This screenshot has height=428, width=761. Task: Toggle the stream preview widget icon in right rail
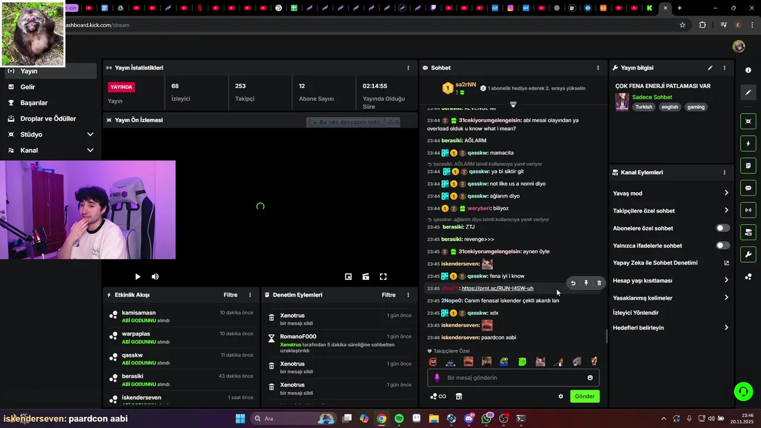748,121
